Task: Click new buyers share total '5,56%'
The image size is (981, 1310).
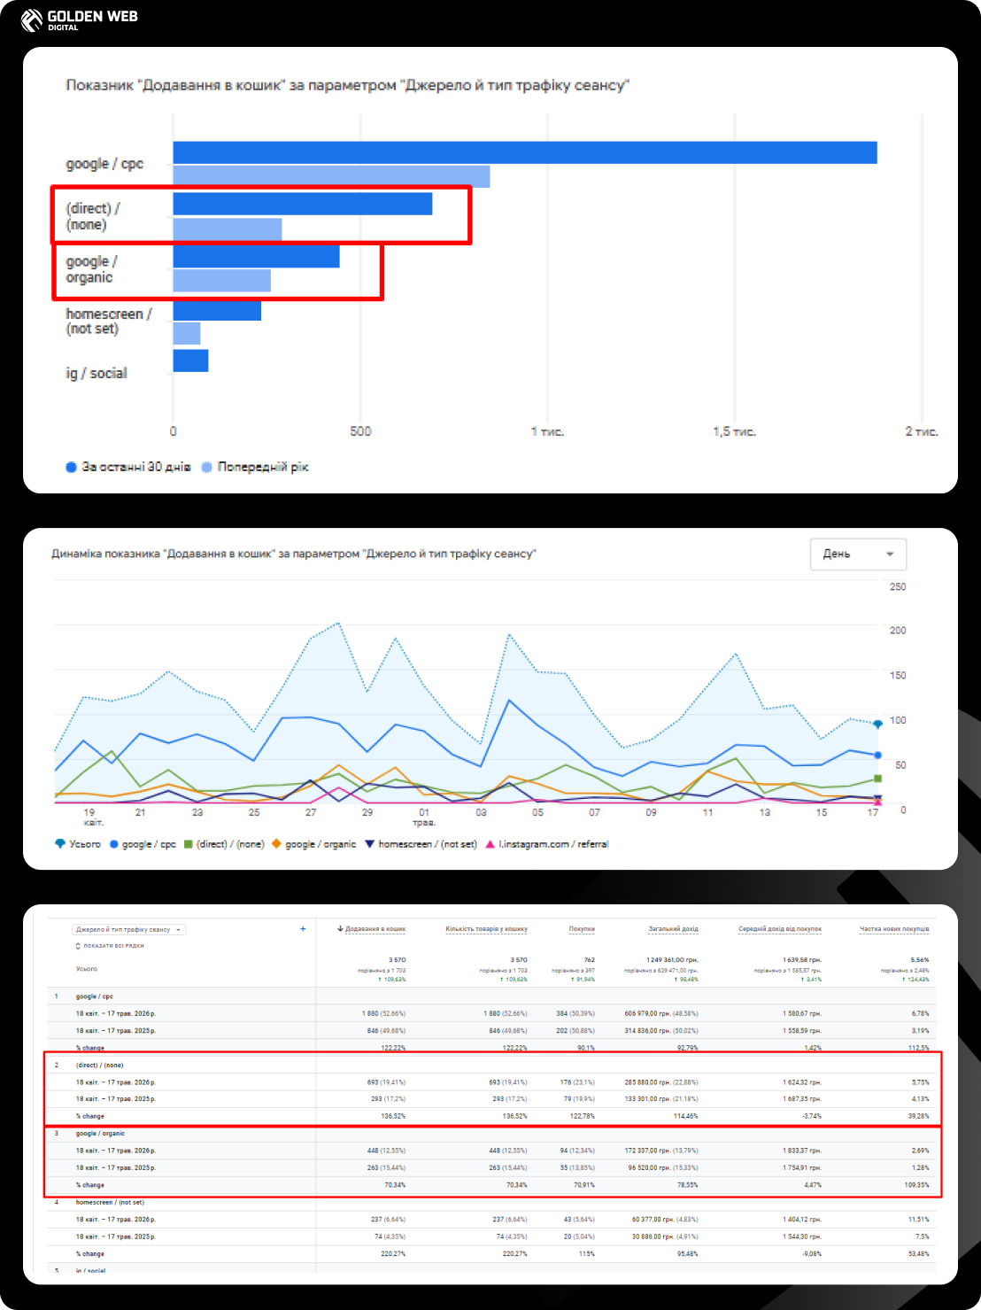Action: 920,960
